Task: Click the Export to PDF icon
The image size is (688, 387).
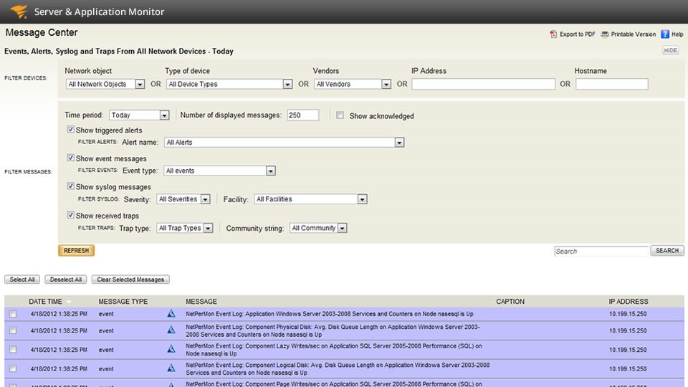Action: click(553, 34)
